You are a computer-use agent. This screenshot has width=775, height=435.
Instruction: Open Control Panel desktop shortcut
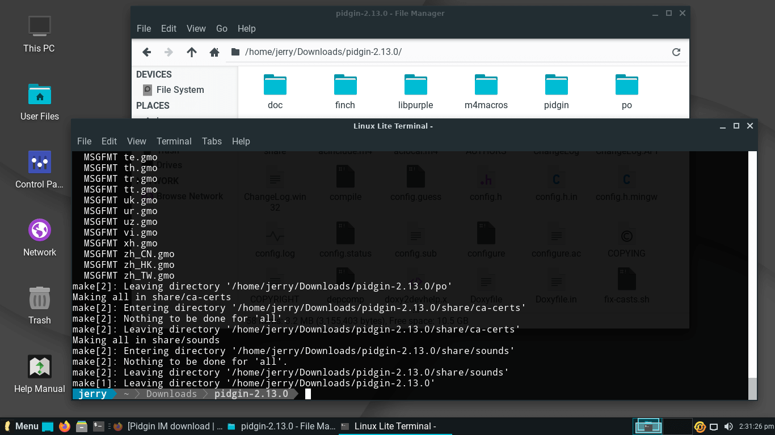(40, 169)
